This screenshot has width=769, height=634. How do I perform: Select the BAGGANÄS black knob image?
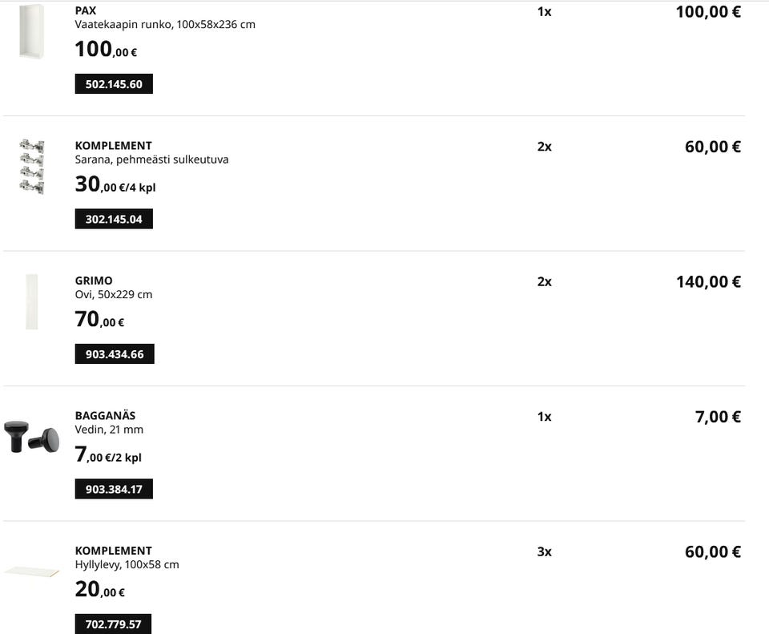tap(32, 436)
